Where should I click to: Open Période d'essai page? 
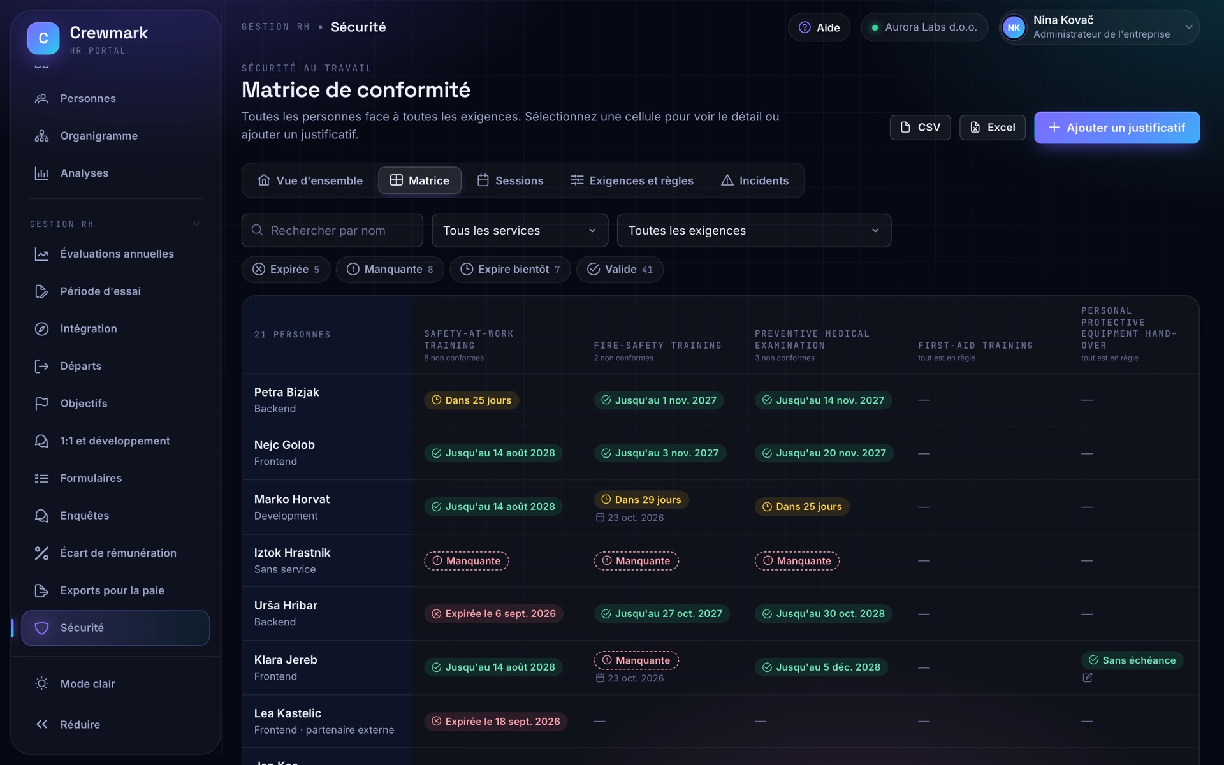click(115, 291)
